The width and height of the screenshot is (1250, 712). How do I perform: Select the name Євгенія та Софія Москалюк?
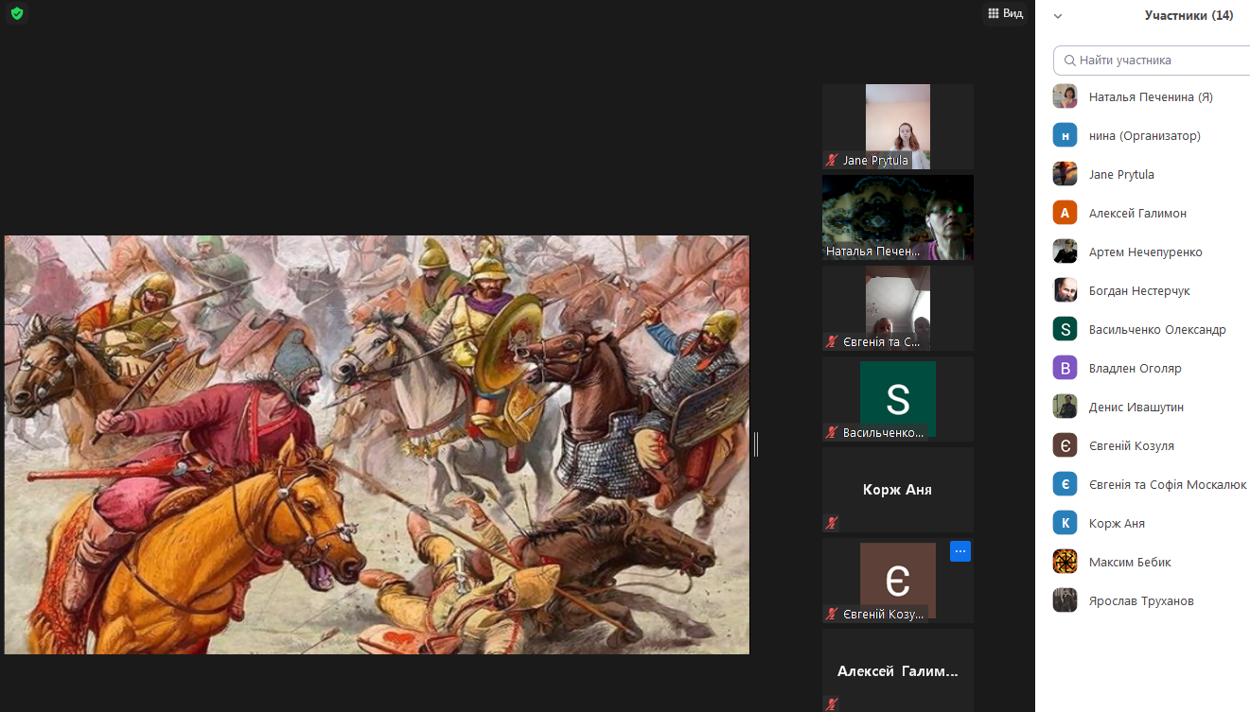point(1168,484)
